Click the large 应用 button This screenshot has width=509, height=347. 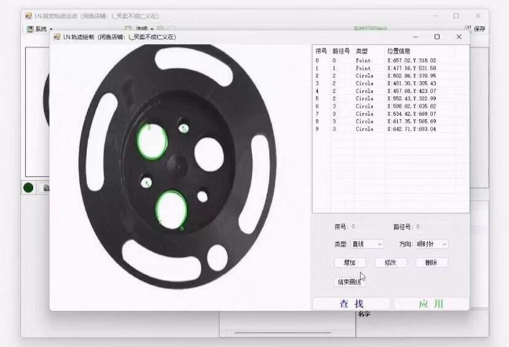[x=432, y=304]
